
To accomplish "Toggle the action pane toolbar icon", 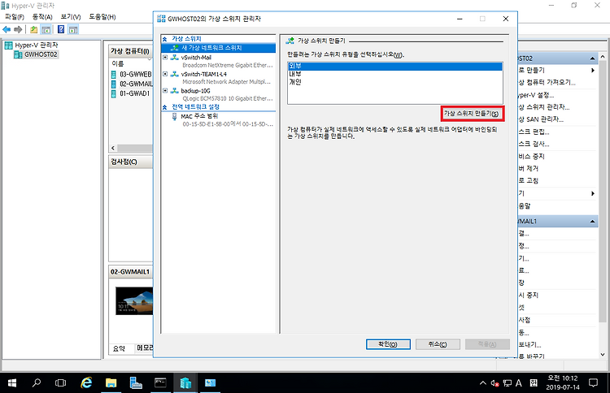I will coord(73,29).
